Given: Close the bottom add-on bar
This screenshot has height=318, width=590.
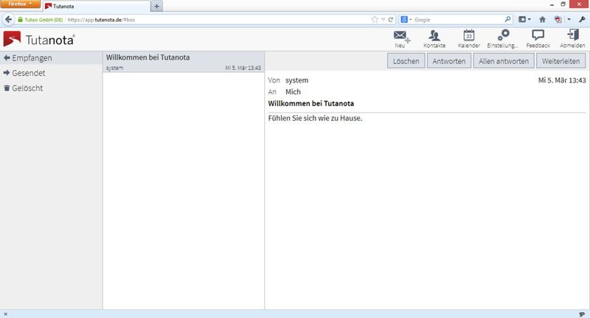Looking at the screenshot, I should point(5,314).
